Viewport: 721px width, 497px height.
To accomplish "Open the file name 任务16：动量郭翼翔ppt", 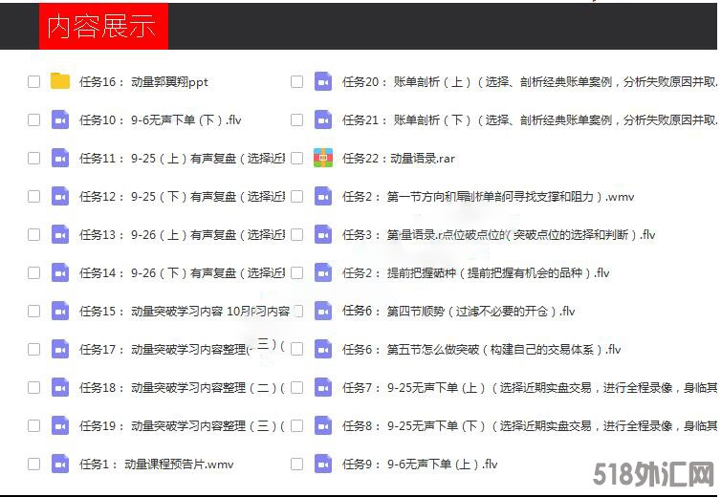I will click(x=143, y=82).
